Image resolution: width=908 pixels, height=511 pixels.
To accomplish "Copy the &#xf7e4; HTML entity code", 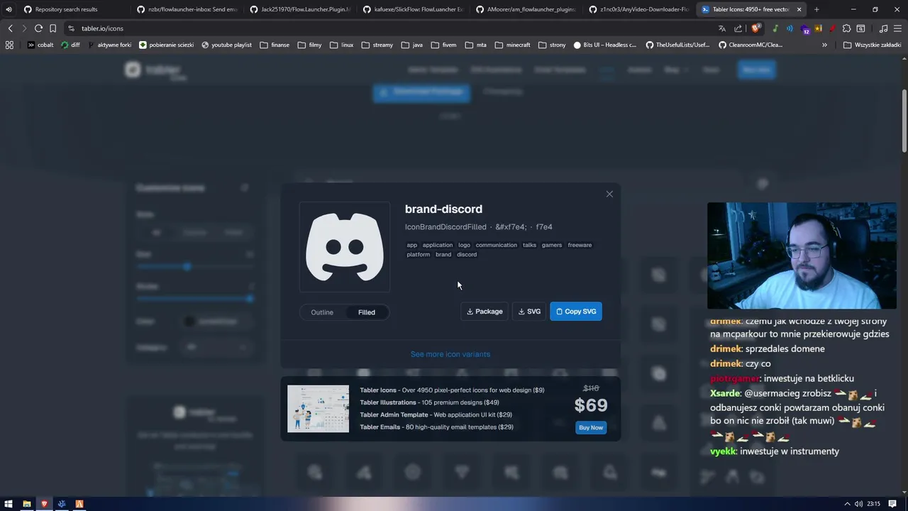I will tap(511, 227).
